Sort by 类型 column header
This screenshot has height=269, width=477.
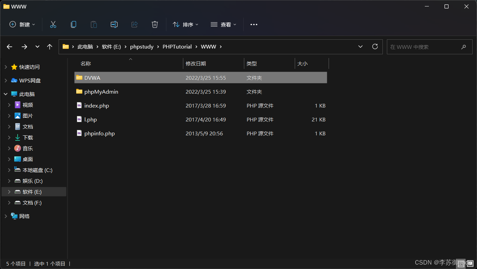pos(252,63)
